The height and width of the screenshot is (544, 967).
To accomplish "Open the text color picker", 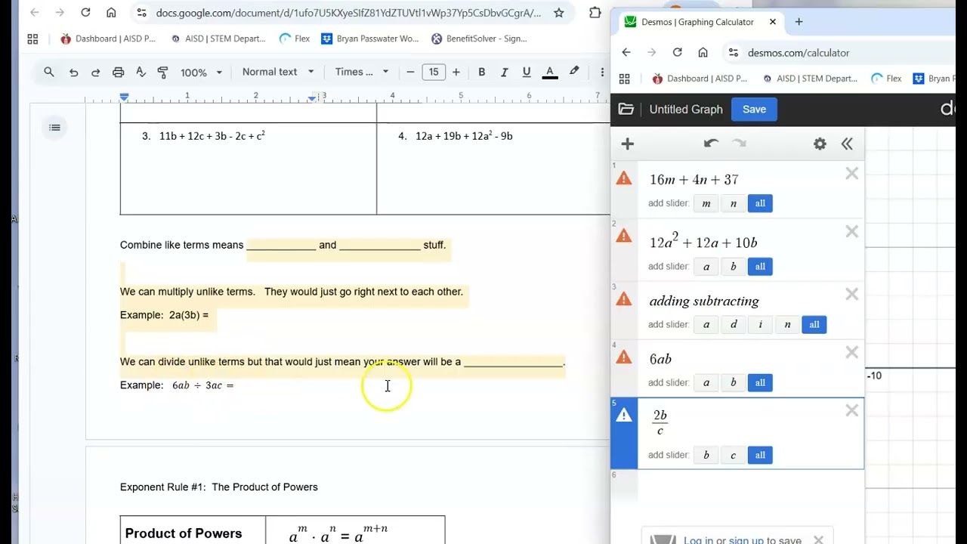I will [x=550, y=73].
